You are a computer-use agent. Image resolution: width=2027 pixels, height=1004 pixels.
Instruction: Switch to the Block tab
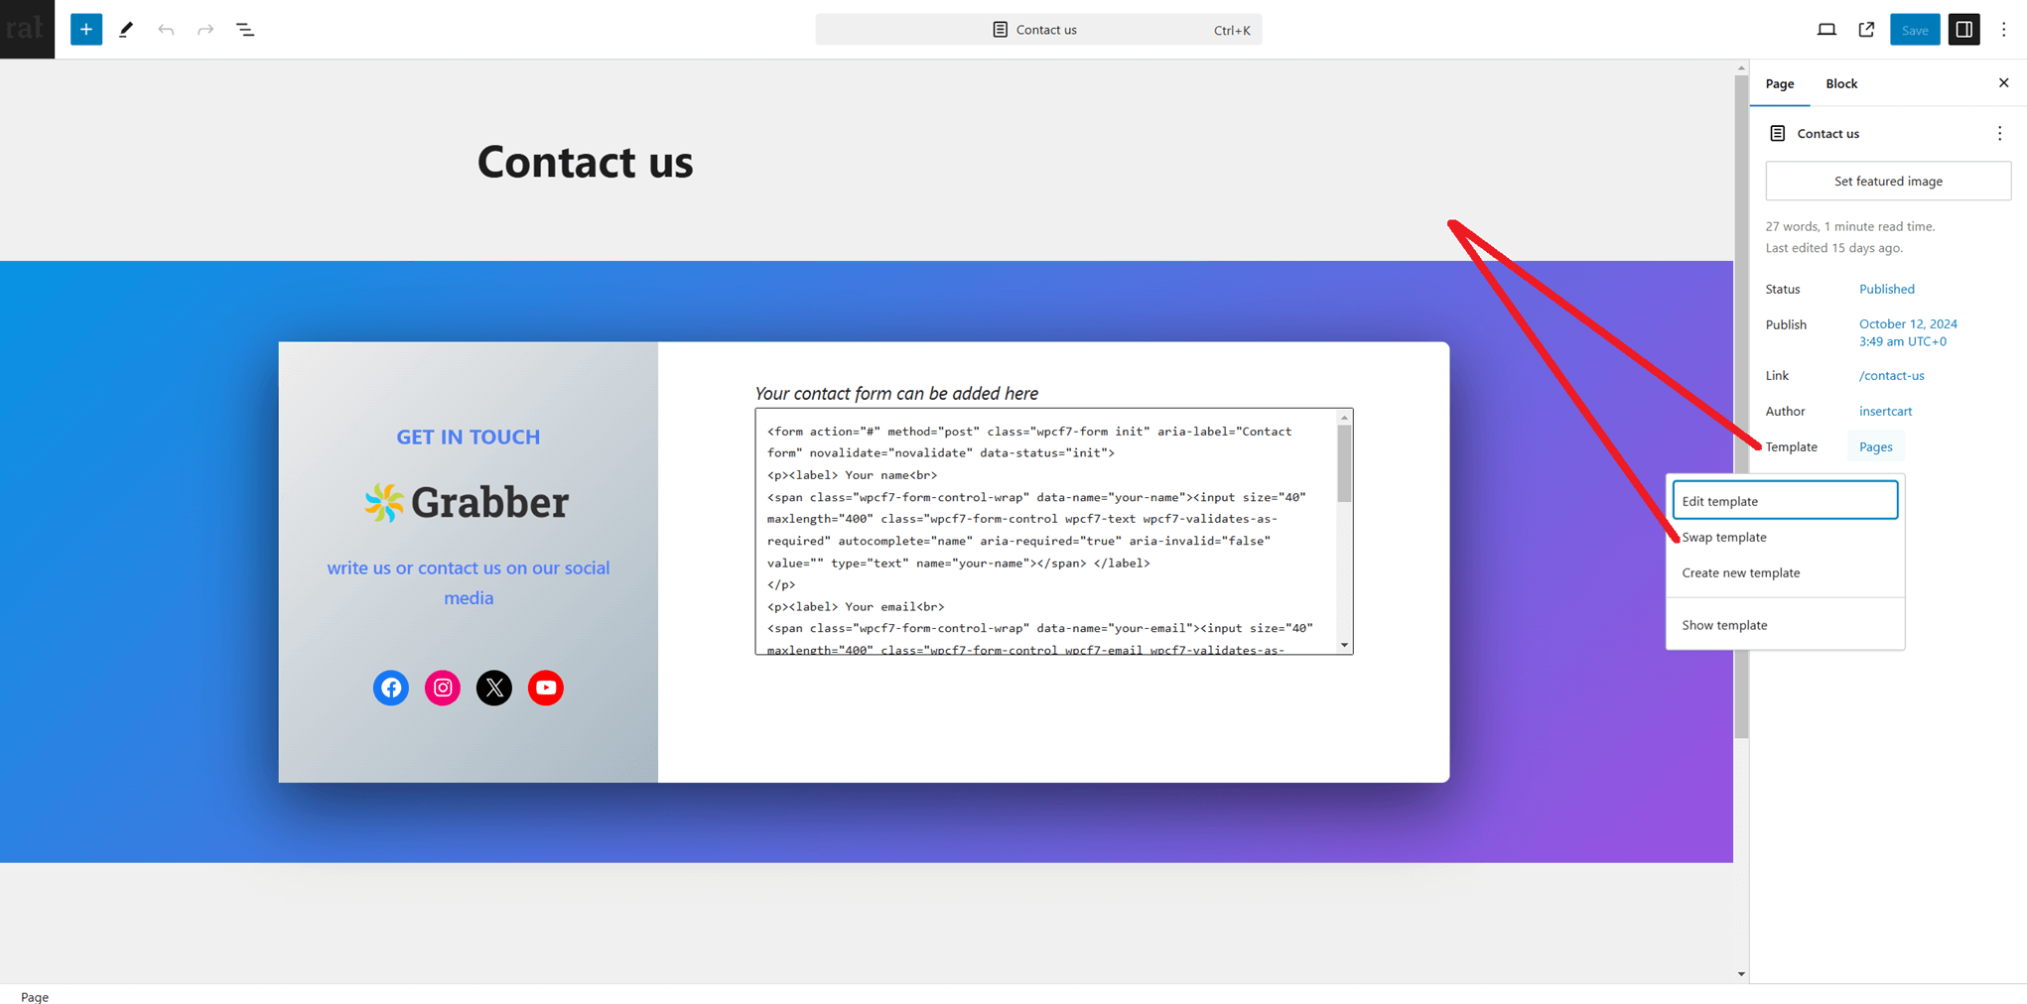pyautogui.click(x=1841, y=83)
